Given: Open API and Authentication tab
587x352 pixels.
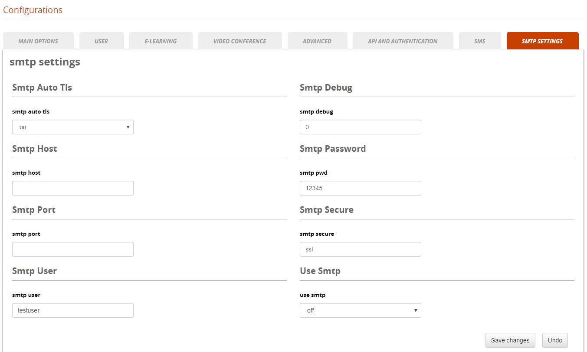Looking at the screenshot, I should click(x=403, y=41).
